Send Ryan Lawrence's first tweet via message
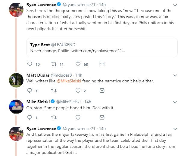187x156 pixels. tap(102, 64)
